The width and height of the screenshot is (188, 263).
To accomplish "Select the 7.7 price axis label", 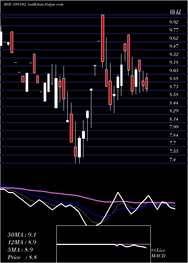I will tap(173, 143).
